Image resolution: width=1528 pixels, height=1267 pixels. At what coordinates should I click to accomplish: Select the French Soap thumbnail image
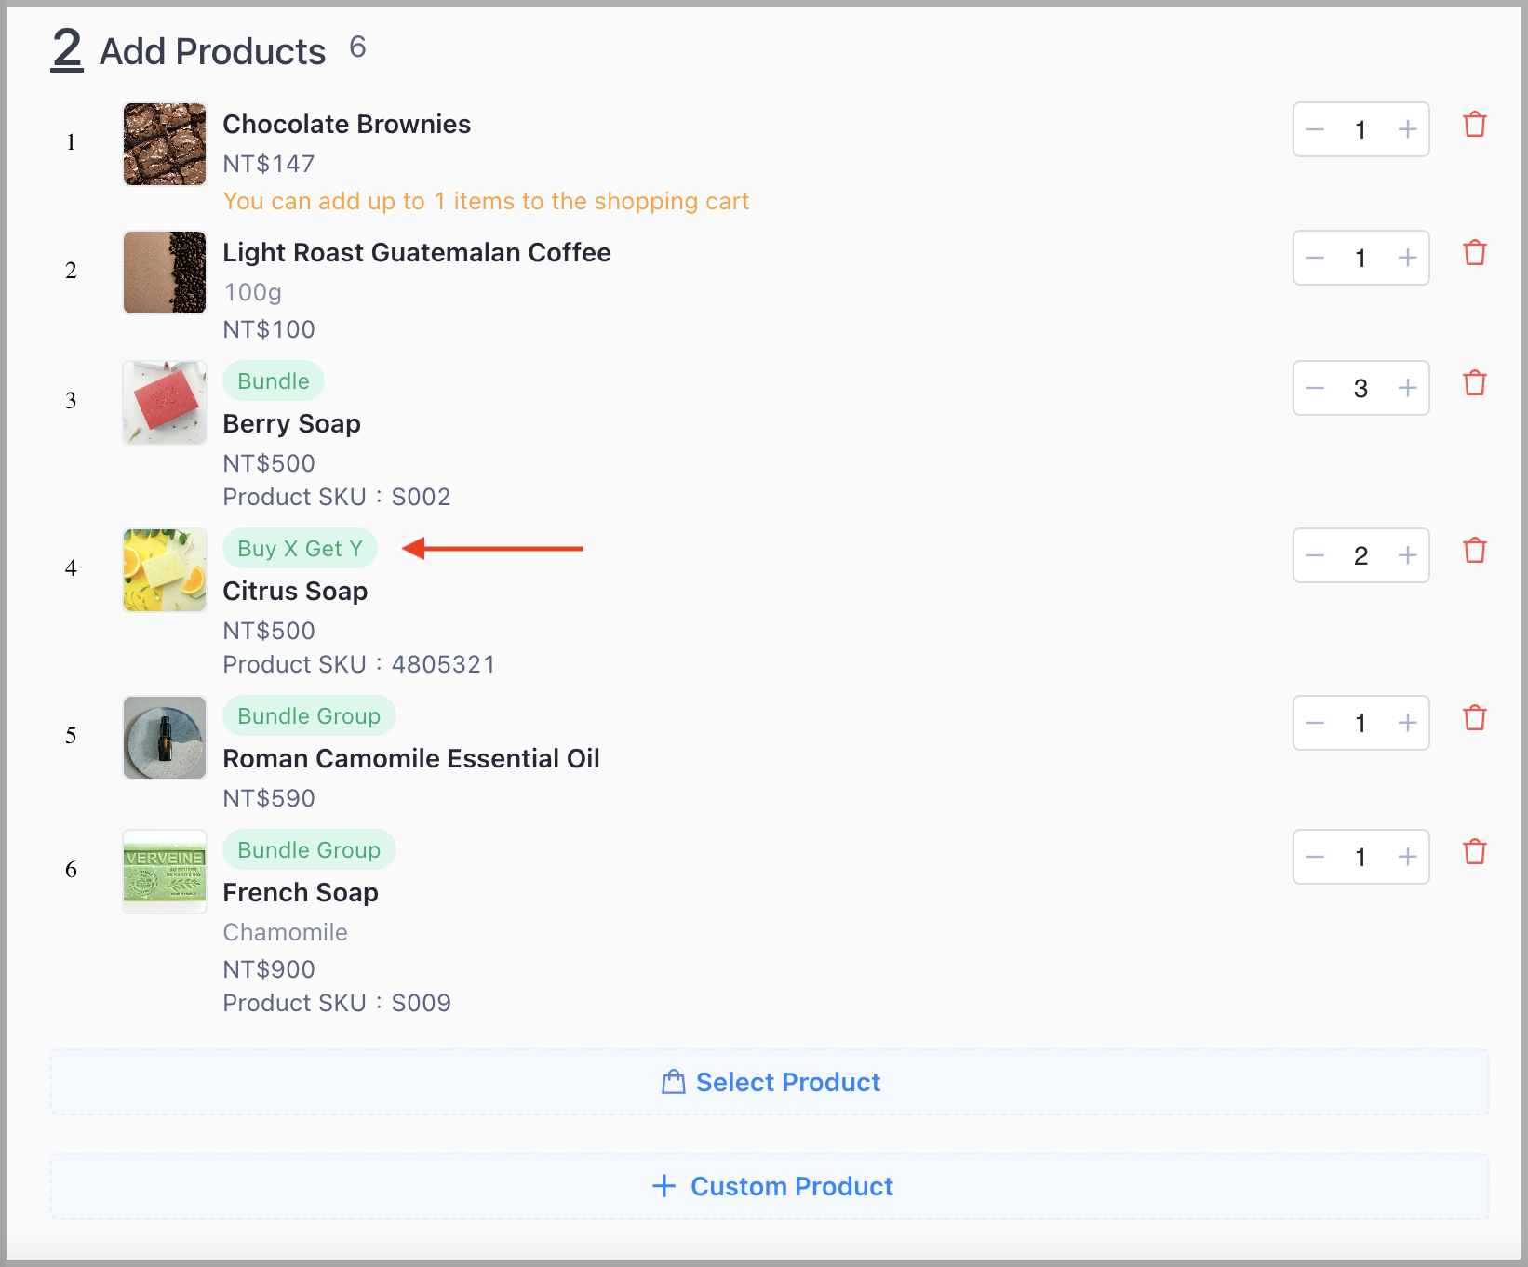(165, 872)
